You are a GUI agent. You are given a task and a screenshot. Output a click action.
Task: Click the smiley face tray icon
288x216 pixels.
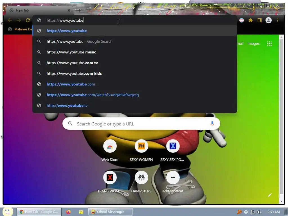[x=246, y=212]
